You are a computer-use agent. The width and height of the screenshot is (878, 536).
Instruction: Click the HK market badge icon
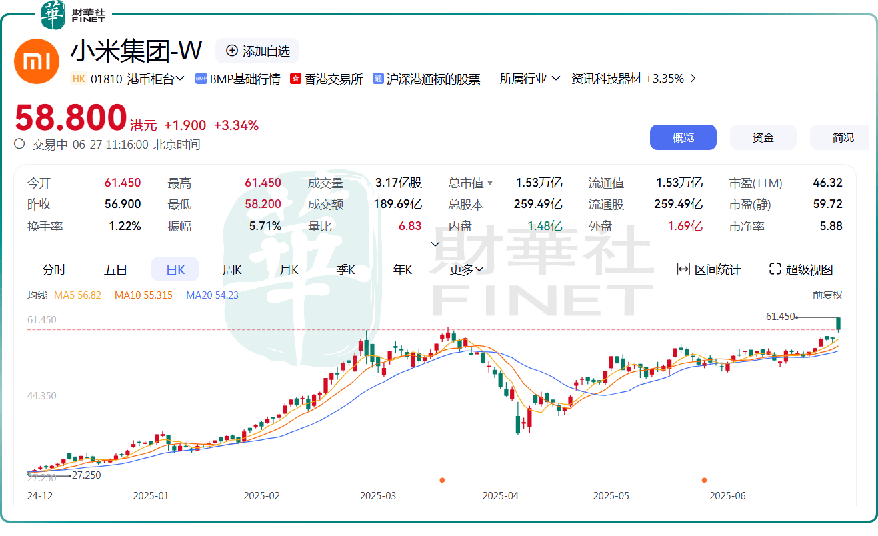(x=79, y=79)
